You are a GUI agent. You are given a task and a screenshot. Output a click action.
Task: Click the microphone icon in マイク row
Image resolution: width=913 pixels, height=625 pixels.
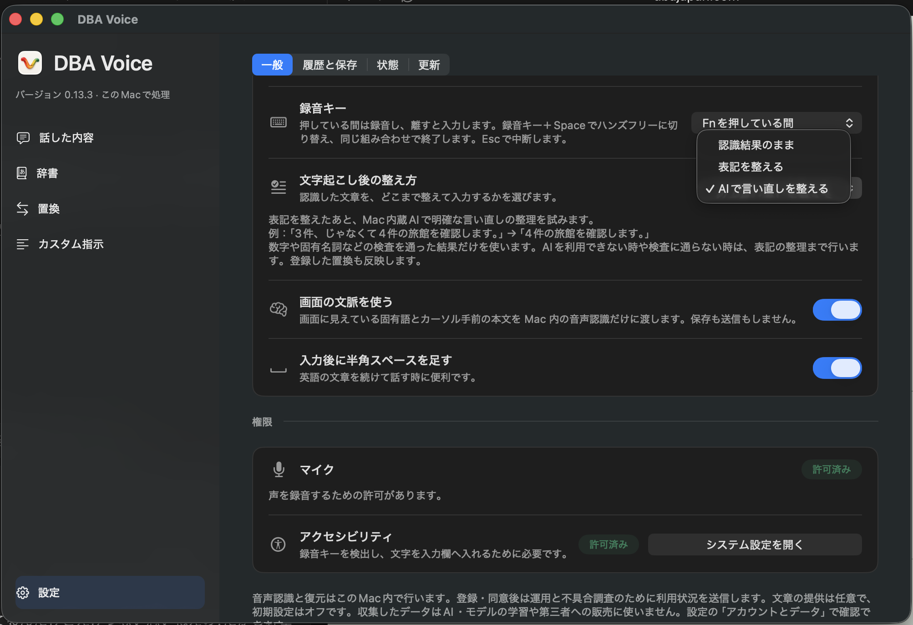click(279, 469)
